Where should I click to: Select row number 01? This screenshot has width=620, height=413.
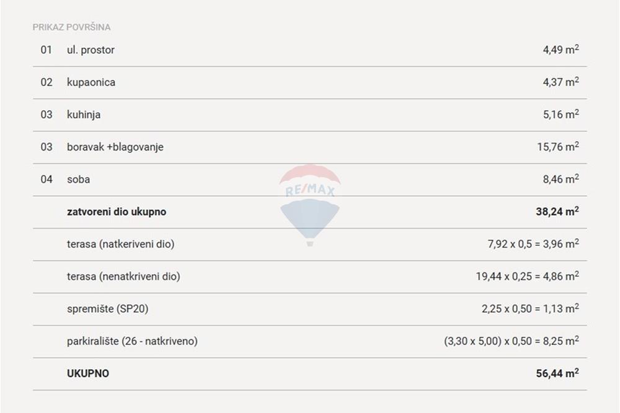click(46, 50)
